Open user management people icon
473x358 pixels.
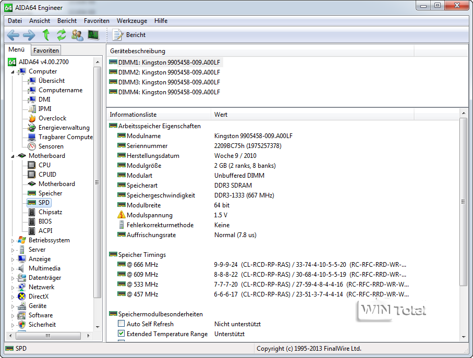click(77, 35)
